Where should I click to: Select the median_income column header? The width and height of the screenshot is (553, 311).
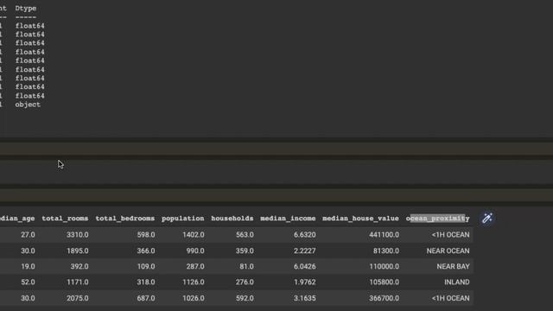[x=288, y=219]
